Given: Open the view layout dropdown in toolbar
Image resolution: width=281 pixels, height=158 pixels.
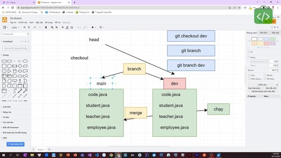Looking at the screenshot, I should coord(5,27).
